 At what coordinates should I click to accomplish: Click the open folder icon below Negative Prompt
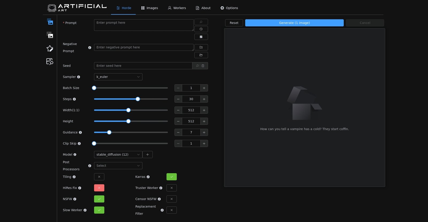[201, 55]
